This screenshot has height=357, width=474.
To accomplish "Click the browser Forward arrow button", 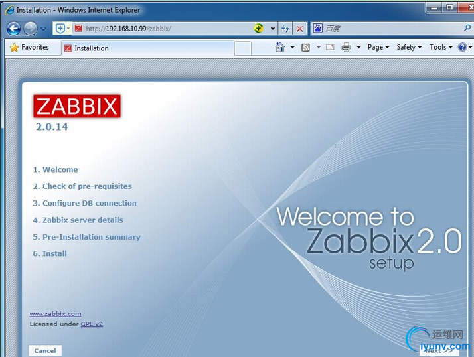I will (31, 29).
